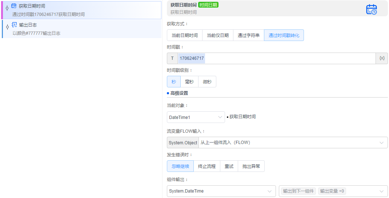The width and height of the screenshot is (389, 198).
Task: Set timestamp level to 毫秒
Action: 189,82
